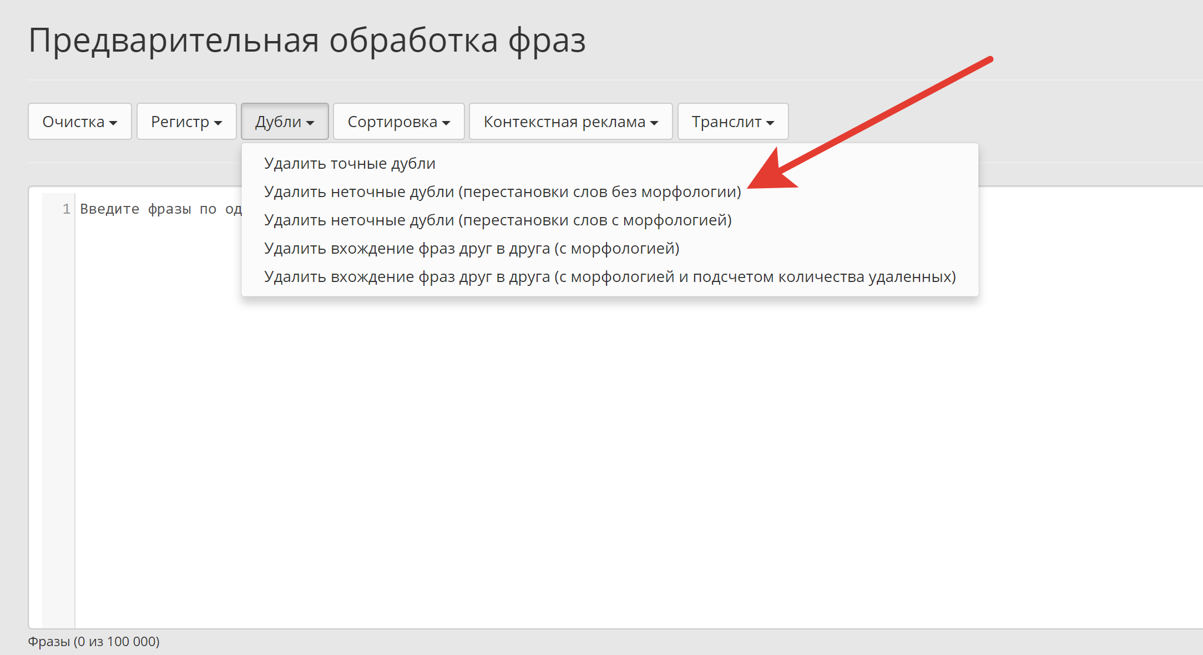Open the Транслит dropdown menu
Screen dimensions: 1203x655
point(732,122)
